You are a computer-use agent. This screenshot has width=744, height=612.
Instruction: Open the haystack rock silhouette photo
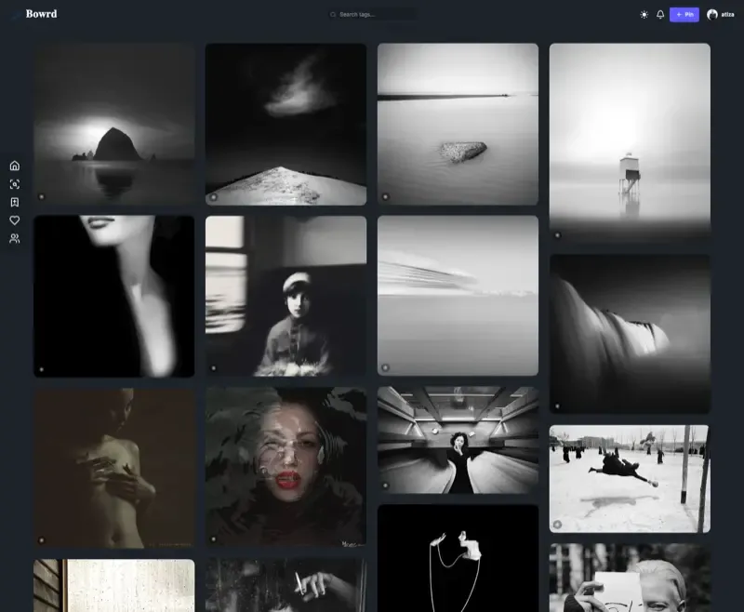113,124
